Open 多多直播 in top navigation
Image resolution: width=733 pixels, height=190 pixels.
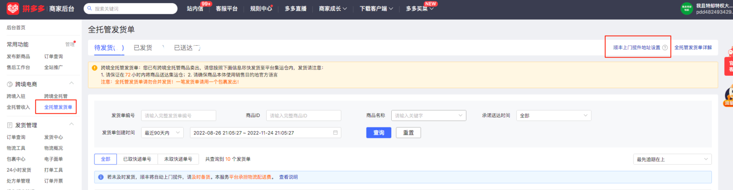[295, 9]
